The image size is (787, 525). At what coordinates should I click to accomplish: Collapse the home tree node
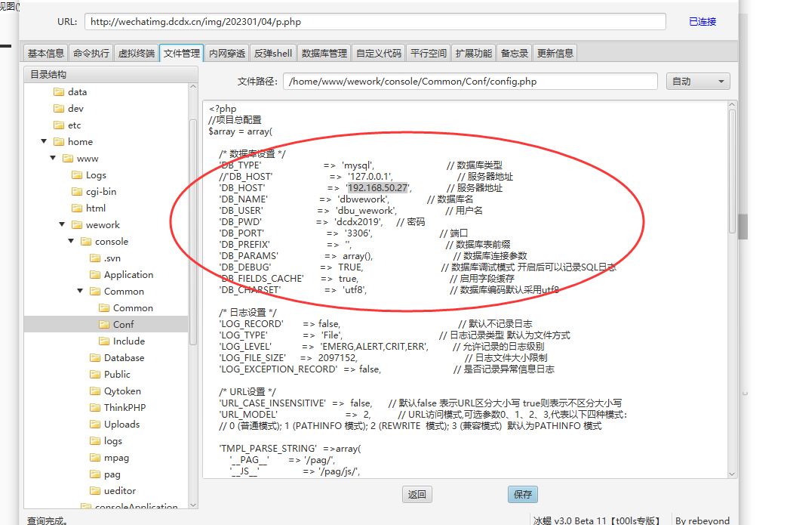click(45, 142)
